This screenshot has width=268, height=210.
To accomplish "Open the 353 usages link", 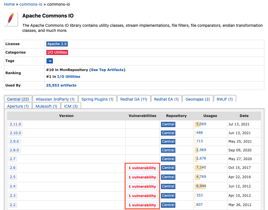I will 199,195.
